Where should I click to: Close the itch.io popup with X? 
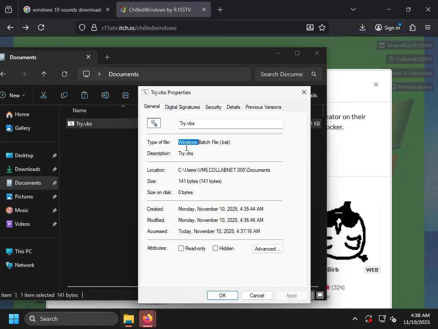click(x=376, y=84)
